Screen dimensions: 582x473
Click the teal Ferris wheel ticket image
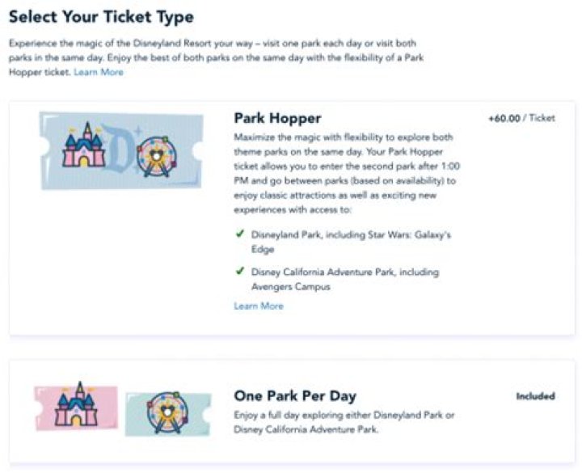coord(168,413)
